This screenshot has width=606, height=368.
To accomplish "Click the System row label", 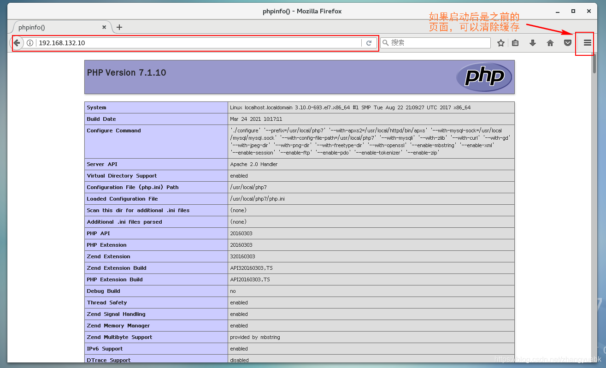I will pyautogui.click(x=96, y=107).
